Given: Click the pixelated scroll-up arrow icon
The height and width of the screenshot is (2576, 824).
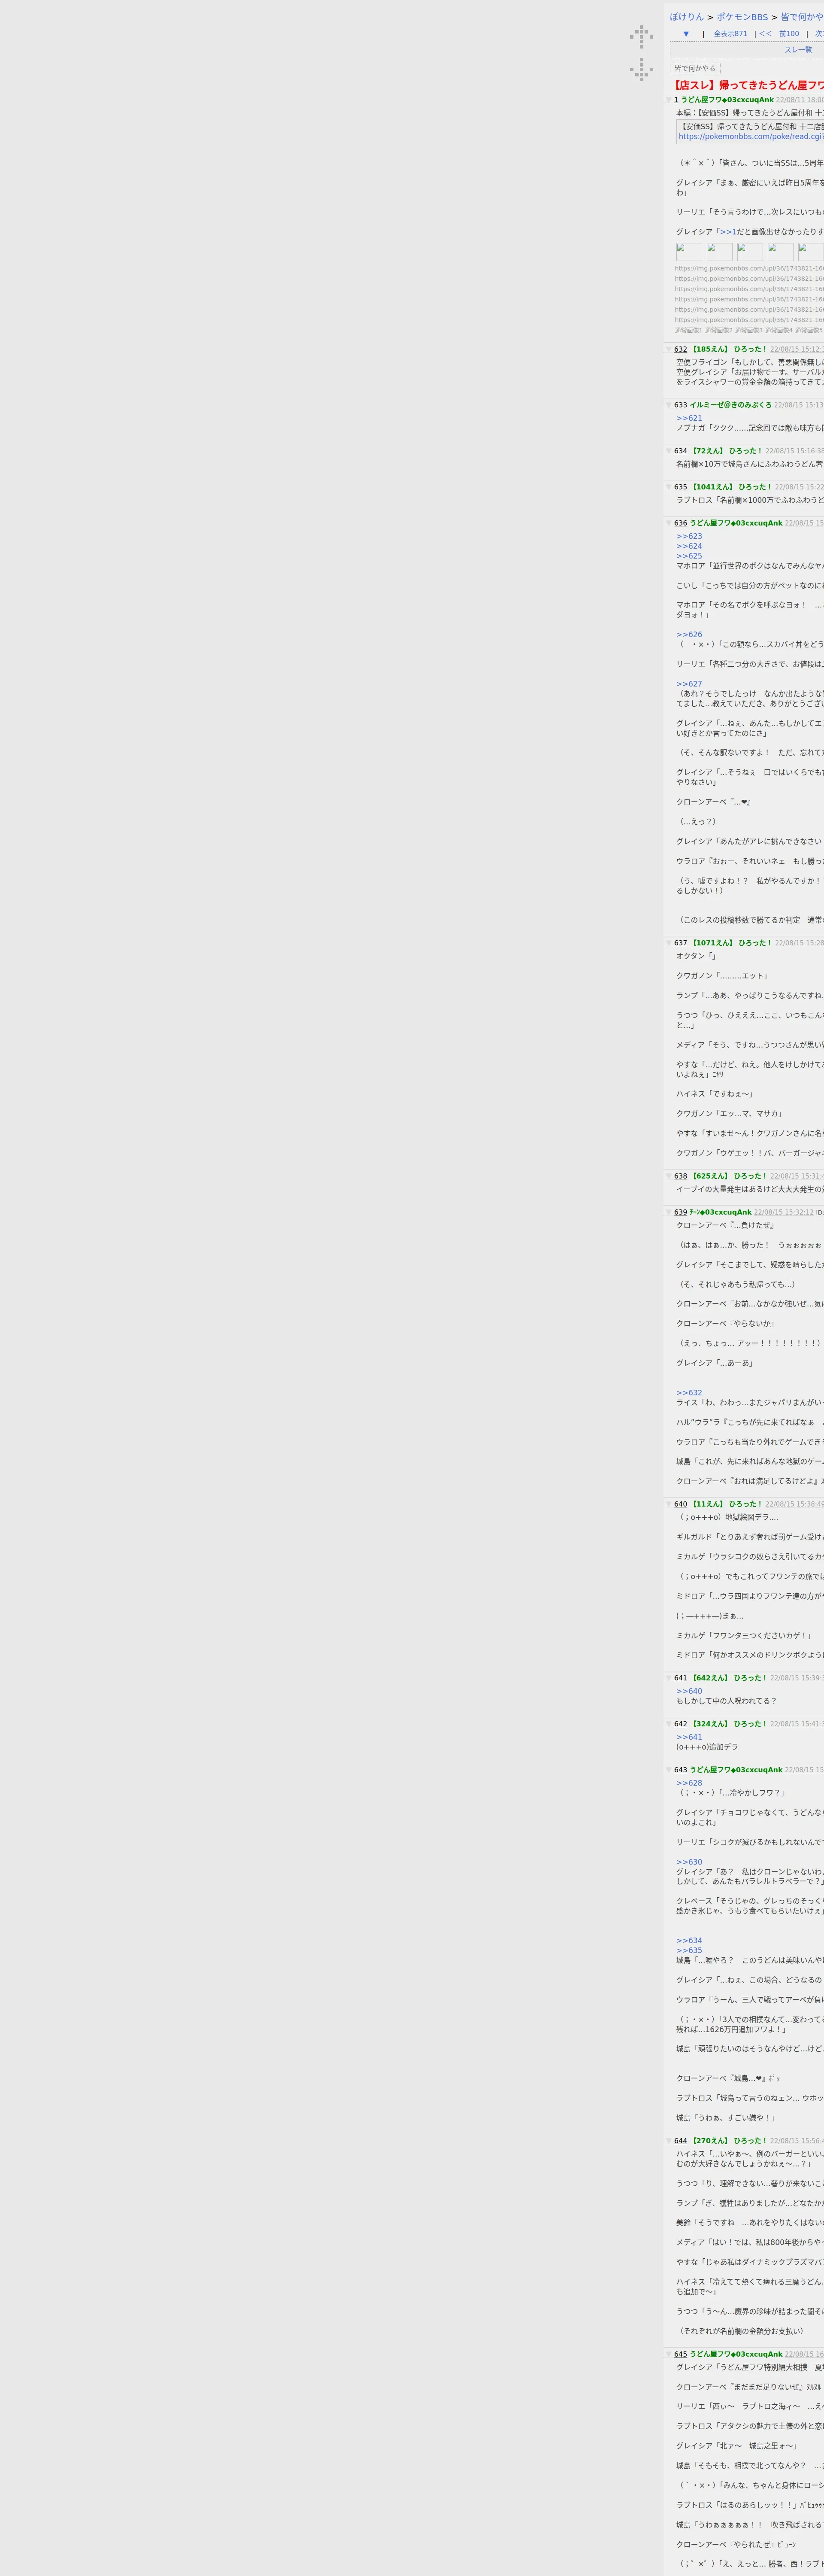Looking at the screenshot, I should tap(641, 37).
